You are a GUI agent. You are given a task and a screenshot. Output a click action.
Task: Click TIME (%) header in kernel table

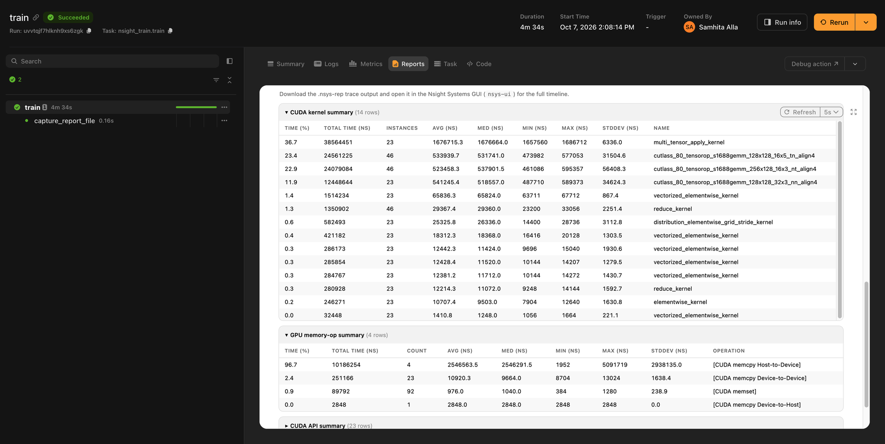pos(297,128)
